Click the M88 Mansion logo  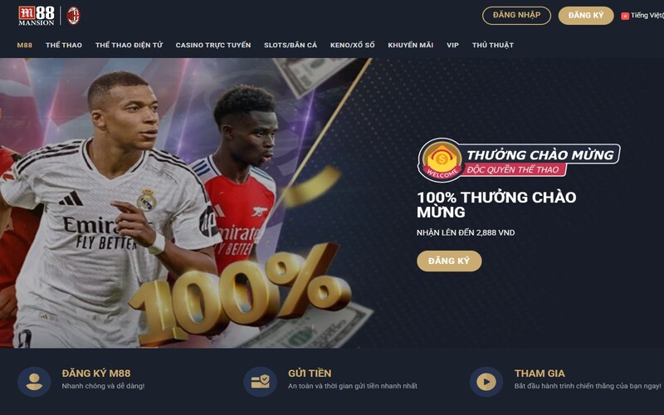coord(37,16)
